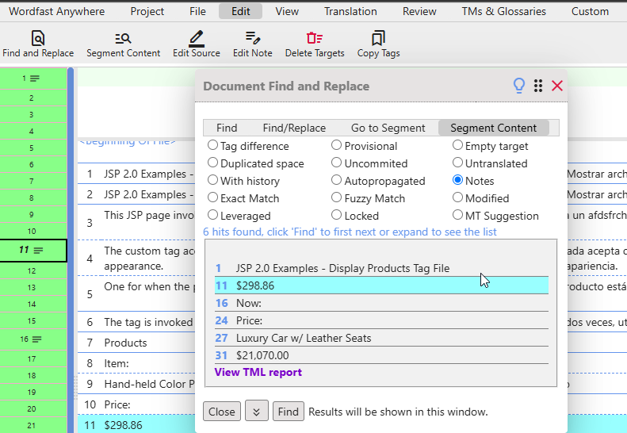
Task: Select the Provisional radio button
Action: click(x=337, y=145)
